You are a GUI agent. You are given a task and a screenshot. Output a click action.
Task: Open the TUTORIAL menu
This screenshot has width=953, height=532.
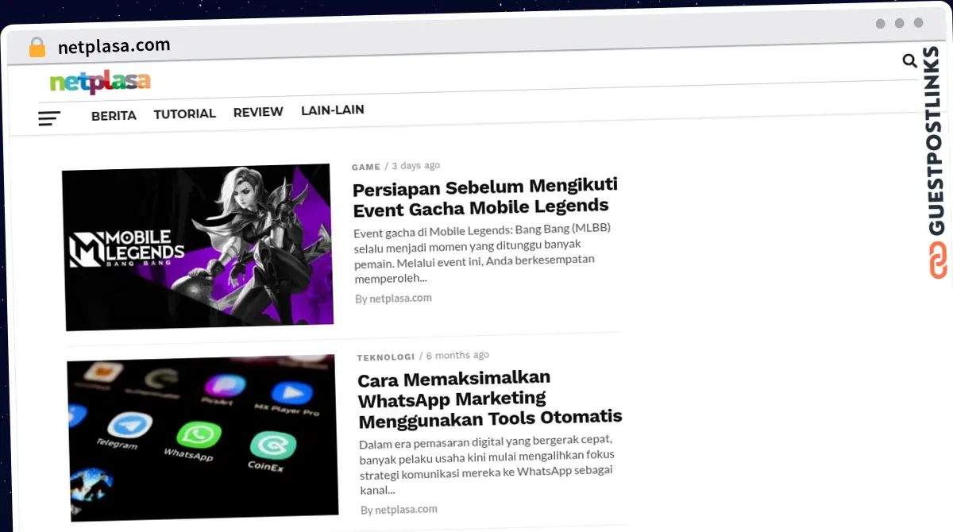[185, 114]
